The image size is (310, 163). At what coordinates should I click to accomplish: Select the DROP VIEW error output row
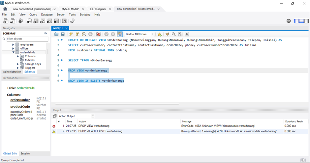[x=180, y=126]
